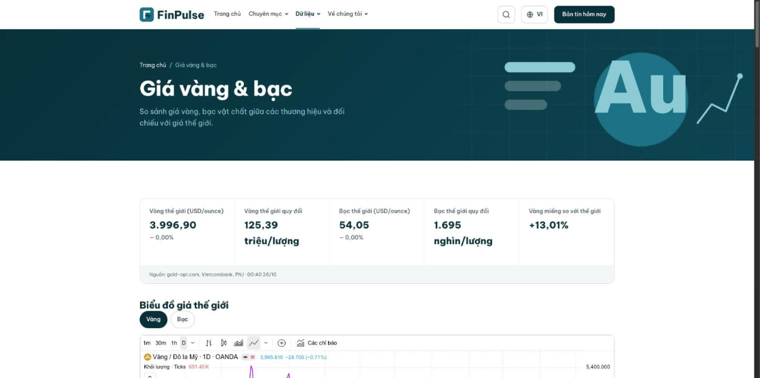Click the collapse arrow under Khối lượng
The height and width of the screenshot is (378, 760).
click(149, 375)
